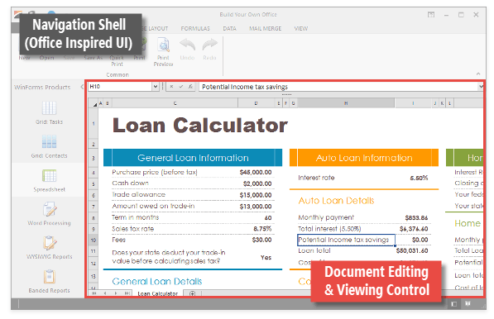Click the formula bar confirm checkmark
494x319 pixels.
181,87
